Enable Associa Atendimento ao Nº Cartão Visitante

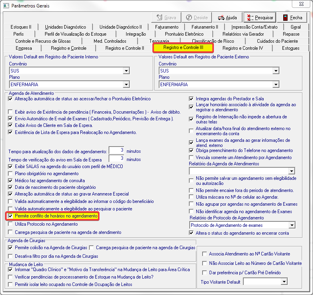tap(204, 254)
